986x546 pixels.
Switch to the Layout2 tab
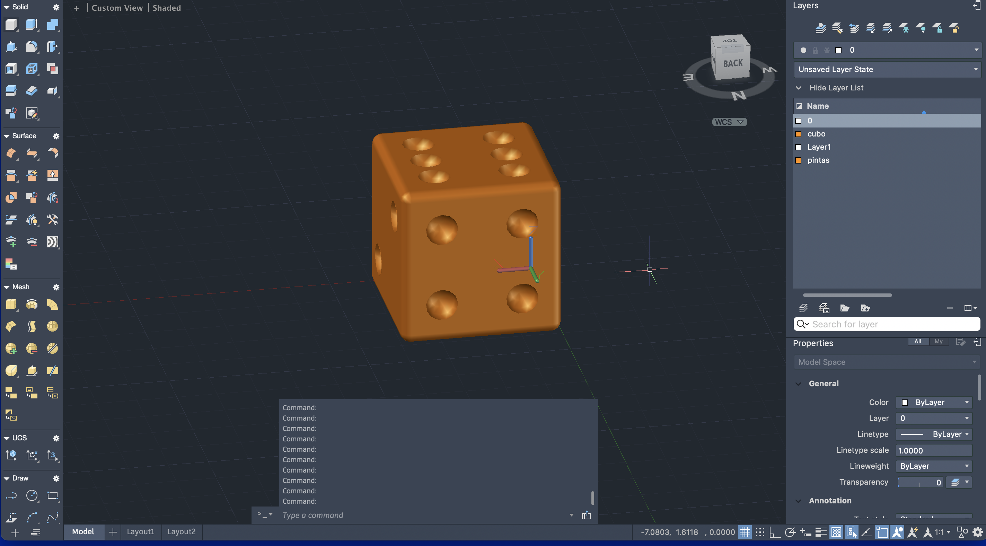coord(181,531)
